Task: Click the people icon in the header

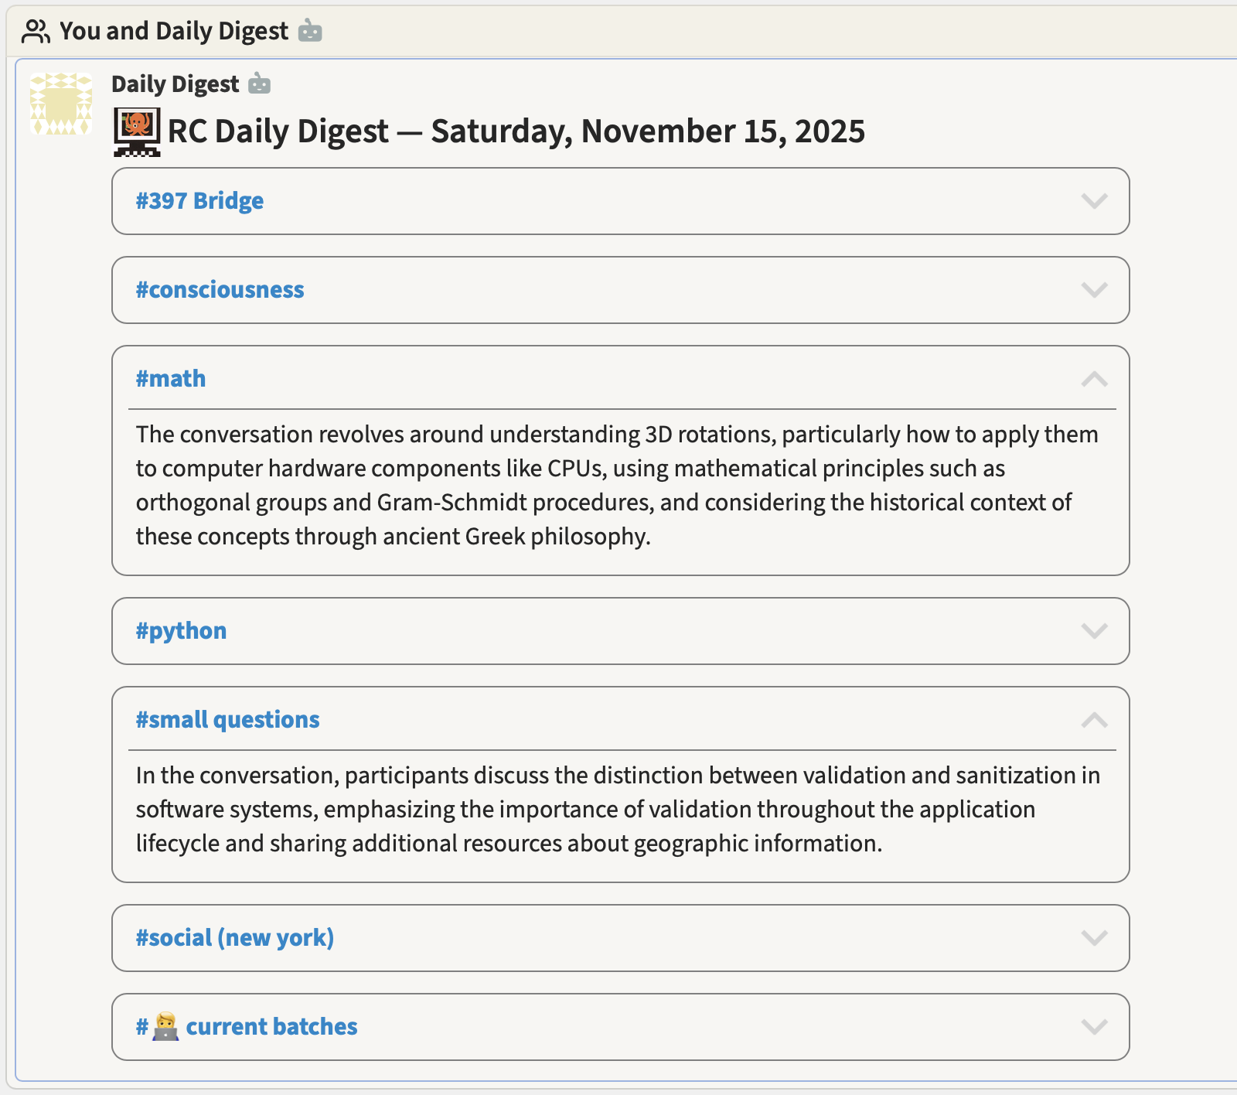Action: click(35, 32)
